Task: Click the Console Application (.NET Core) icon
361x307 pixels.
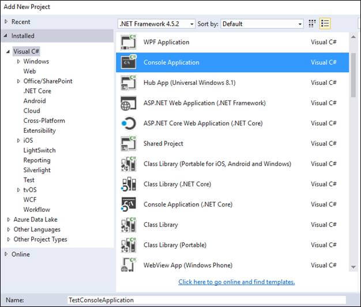Action: pos(128,204)
